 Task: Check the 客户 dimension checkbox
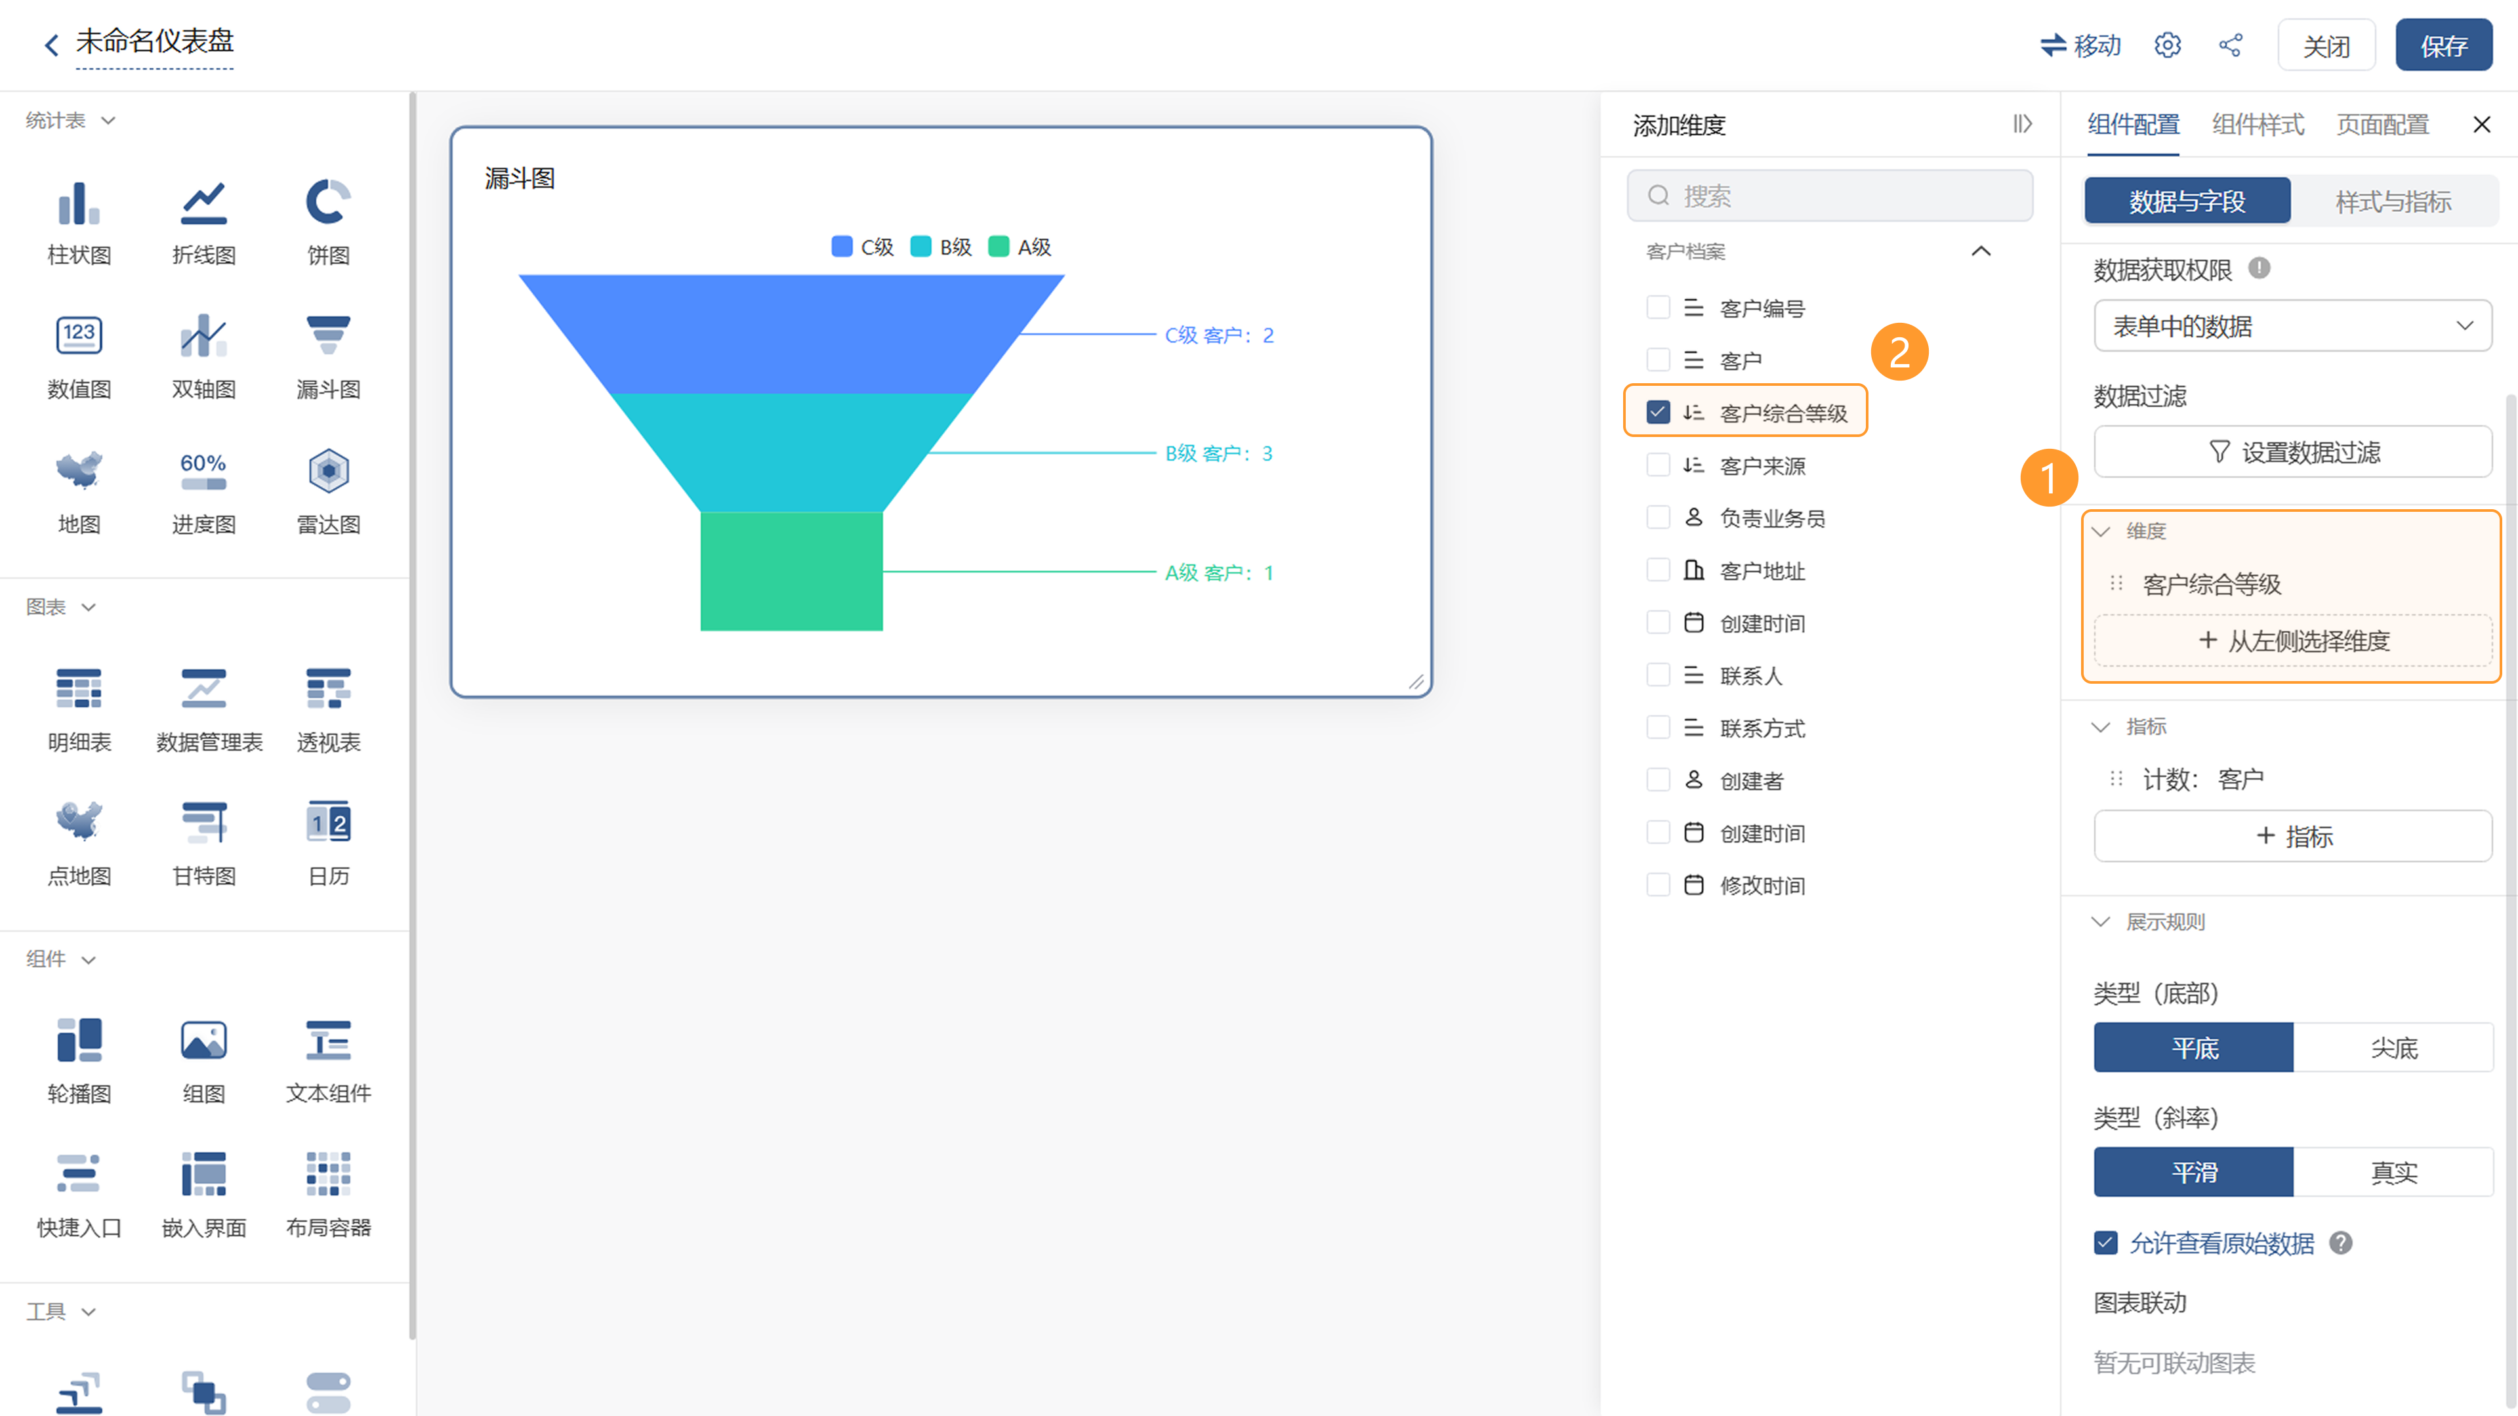(x=1658, y=360)
